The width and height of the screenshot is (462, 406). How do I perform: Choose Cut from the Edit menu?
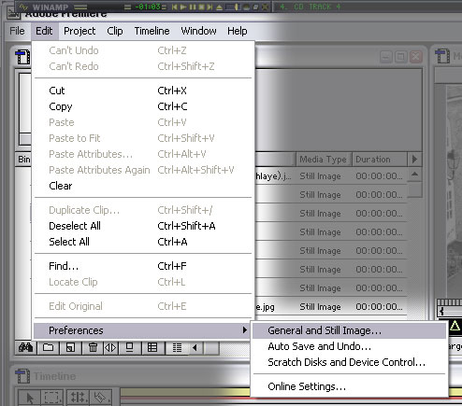tap(143, 91)
